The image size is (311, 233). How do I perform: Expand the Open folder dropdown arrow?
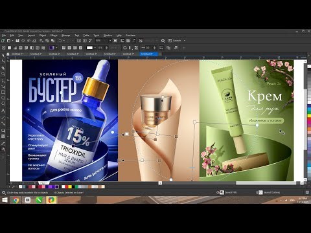click(x=12, y=41)
